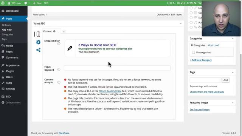
Task: Collapse the Yoast SEO meta box
Action: tap(181, 23)
